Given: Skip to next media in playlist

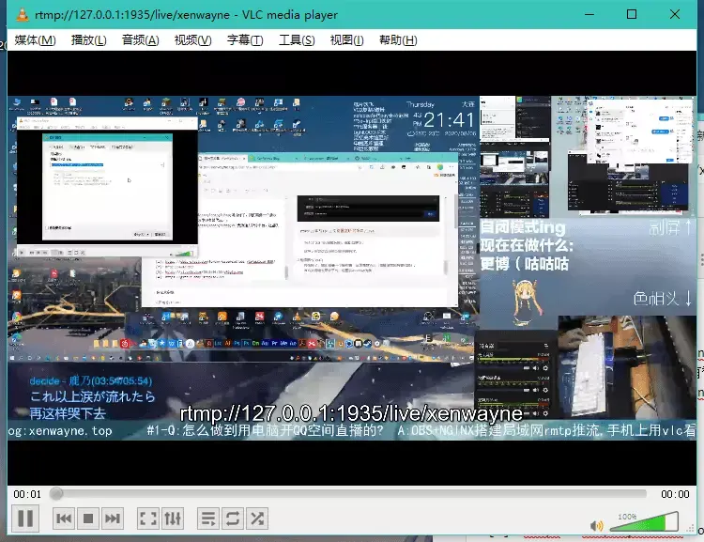Looking at the screenshot, I should pos(113,519).
